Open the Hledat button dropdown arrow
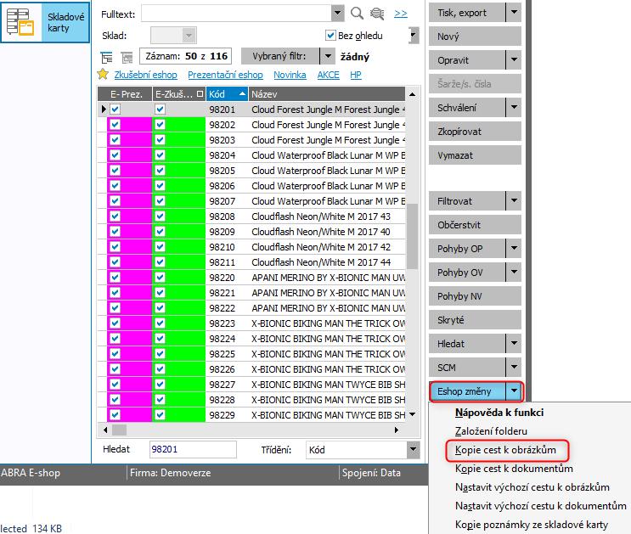This screenshot has width=631, height=534. 514,343
